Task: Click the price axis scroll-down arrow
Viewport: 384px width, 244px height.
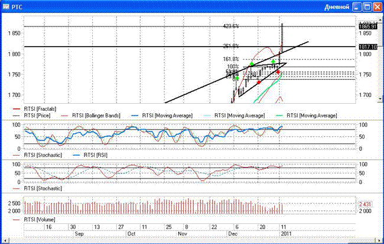Action: point(380,99)
